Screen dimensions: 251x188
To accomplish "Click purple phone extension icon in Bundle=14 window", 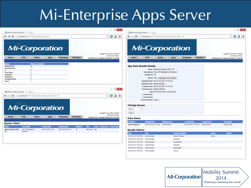I will tap(239, 37).
